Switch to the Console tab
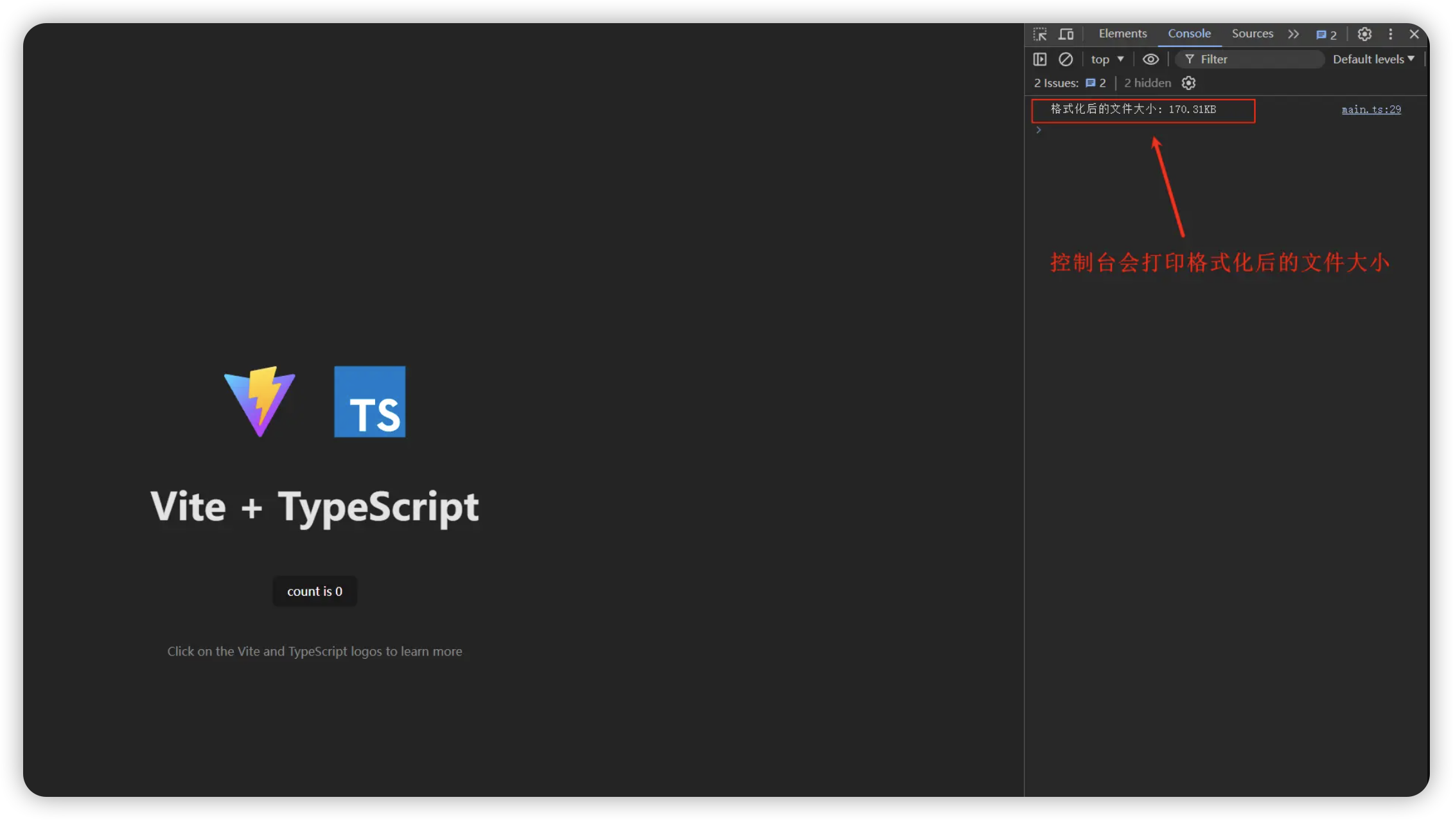Screen dimensions: 1453x820 (x=1189, y=33)
